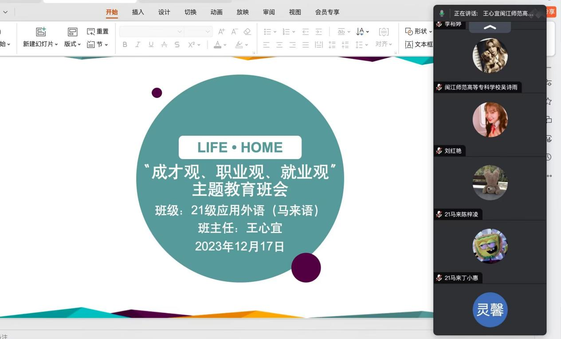Open the font color swatch
Screen dimensions: 561x339
pyautogui.click(x=217, y=44)
